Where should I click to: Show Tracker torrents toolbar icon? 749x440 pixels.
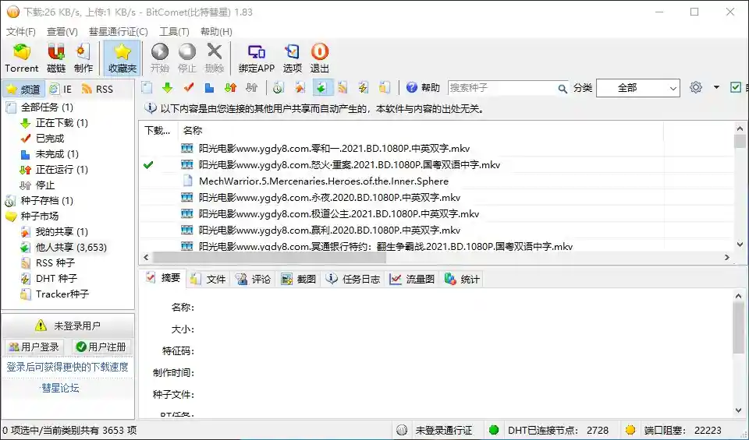[x=384, y=88]
